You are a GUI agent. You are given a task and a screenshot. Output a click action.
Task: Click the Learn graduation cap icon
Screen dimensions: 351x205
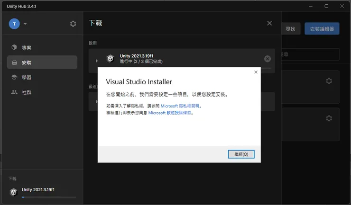click(14, 77)
